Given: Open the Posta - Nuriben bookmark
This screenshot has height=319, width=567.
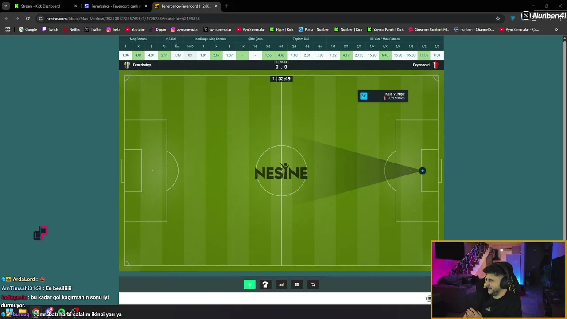Looking at the screenshot, I should (314, 29).
